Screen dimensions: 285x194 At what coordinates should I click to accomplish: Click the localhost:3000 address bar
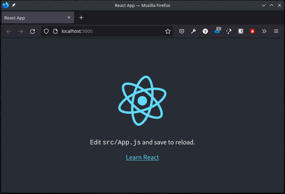(x=107, y=31)
